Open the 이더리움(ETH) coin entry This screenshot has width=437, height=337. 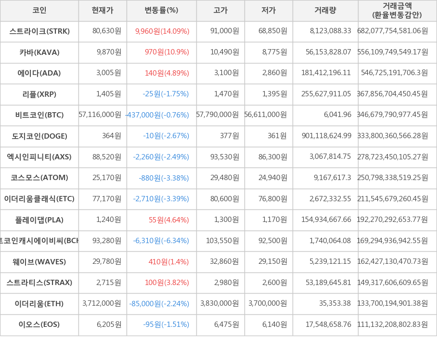(x=39, y=304)
